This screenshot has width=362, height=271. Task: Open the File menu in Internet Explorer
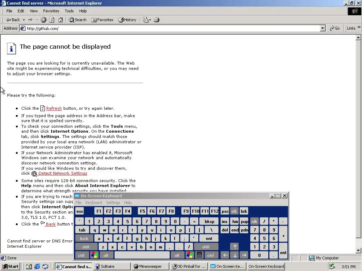click(9, 11)
